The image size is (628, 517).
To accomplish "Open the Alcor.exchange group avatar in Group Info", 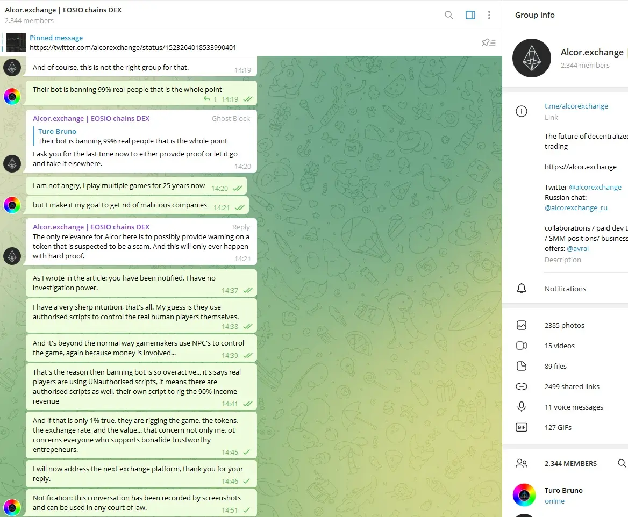I will tap(531, 58).
